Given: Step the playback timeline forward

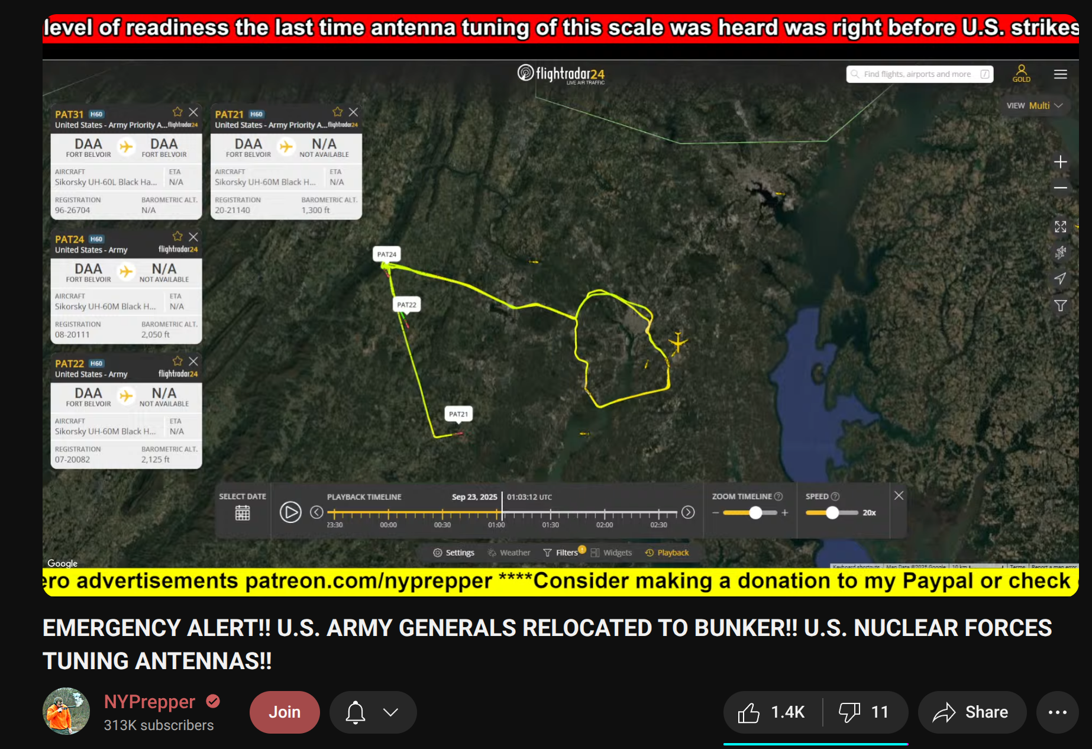Looking at the screenshot, I should (688, 512).
